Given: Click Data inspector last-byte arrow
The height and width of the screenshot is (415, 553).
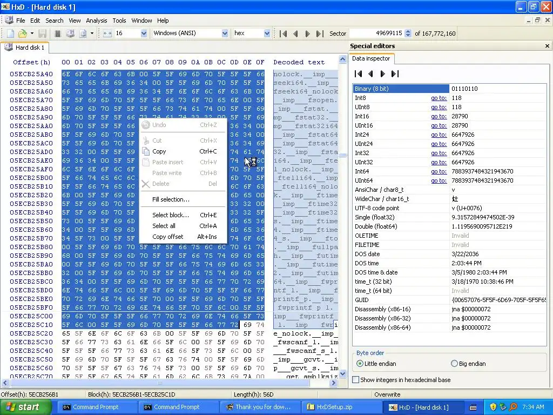Looking at the screenshot, I should [x=395, y=73].
